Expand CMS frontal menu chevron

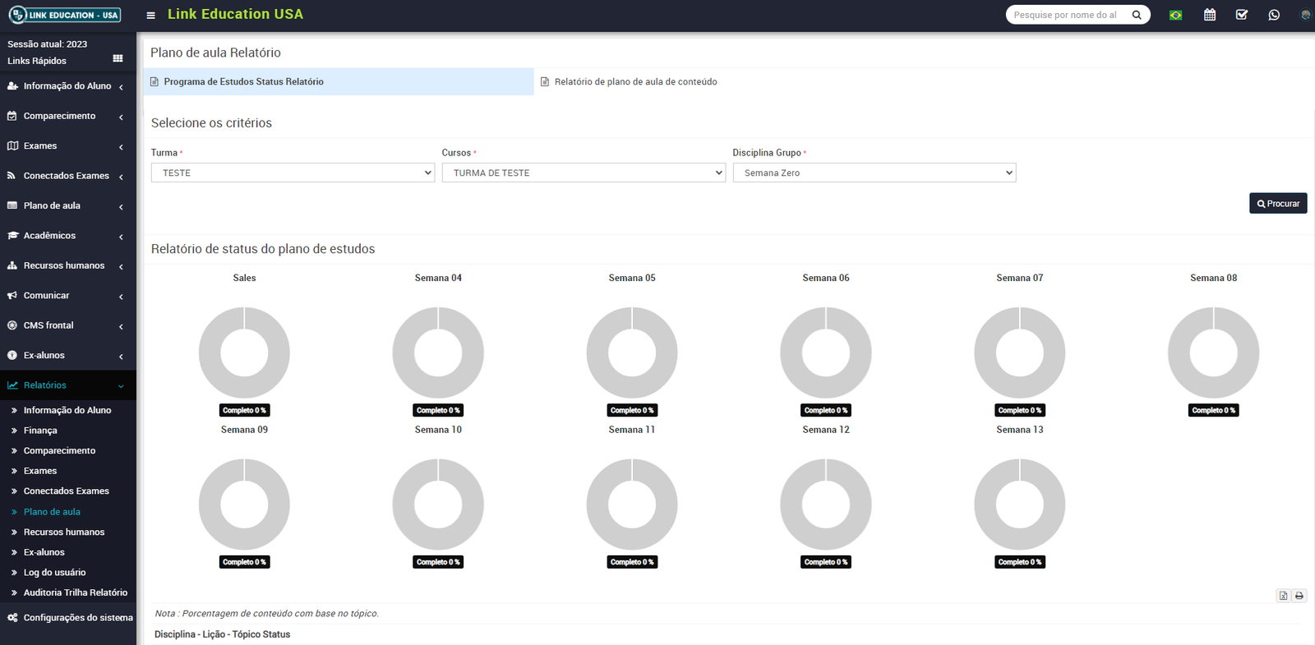[x=121, y=326]
